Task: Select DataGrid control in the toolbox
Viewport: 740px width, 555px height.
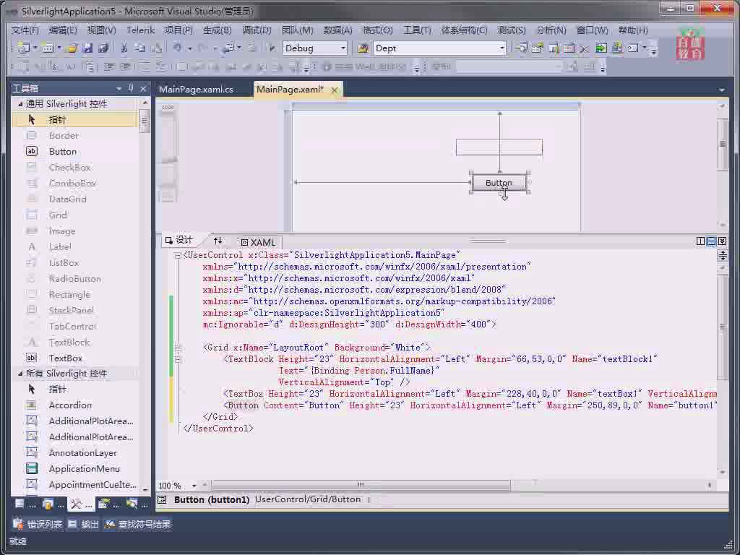Action: [x=75, y=199]
